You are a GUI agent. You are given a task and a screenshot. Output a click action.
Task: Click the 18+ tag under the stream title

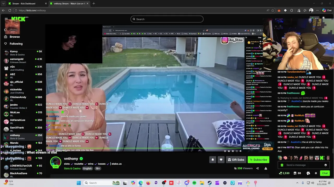point(98,168)
